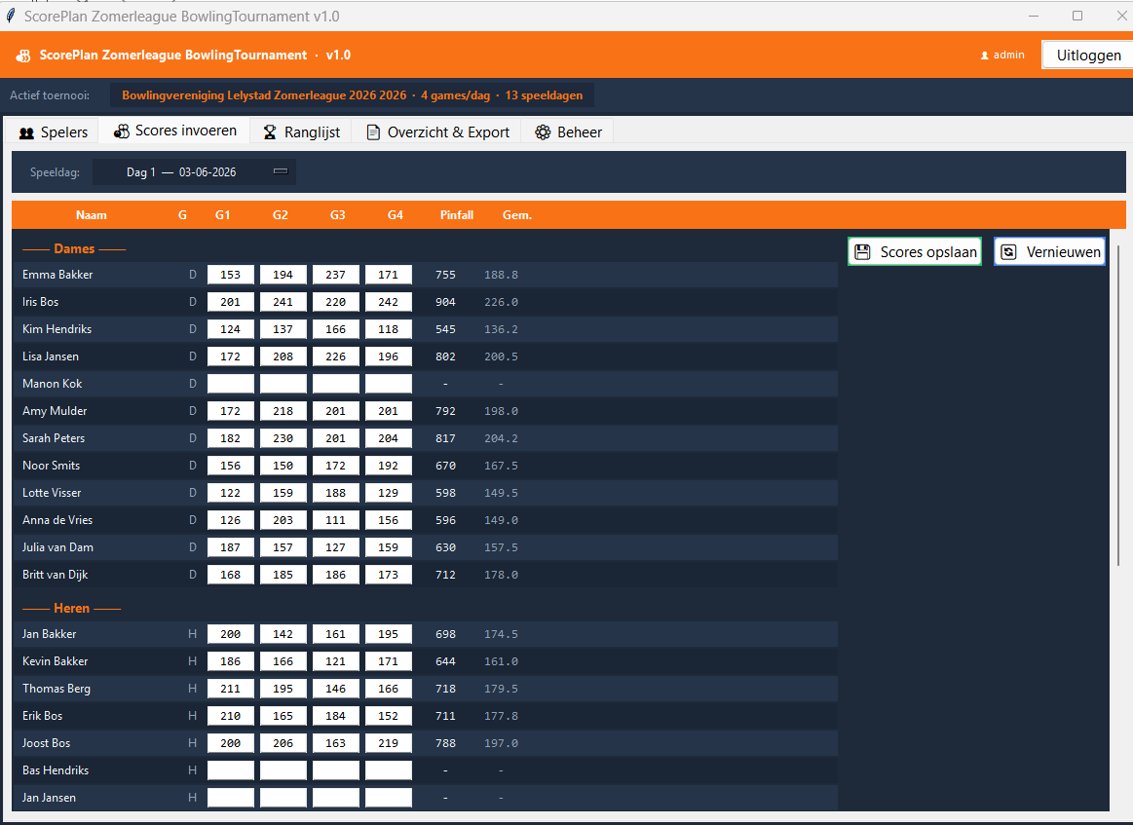Maximize the ScorePlan window
This screenshot has width=1133, height=825.
[1077, 16]
